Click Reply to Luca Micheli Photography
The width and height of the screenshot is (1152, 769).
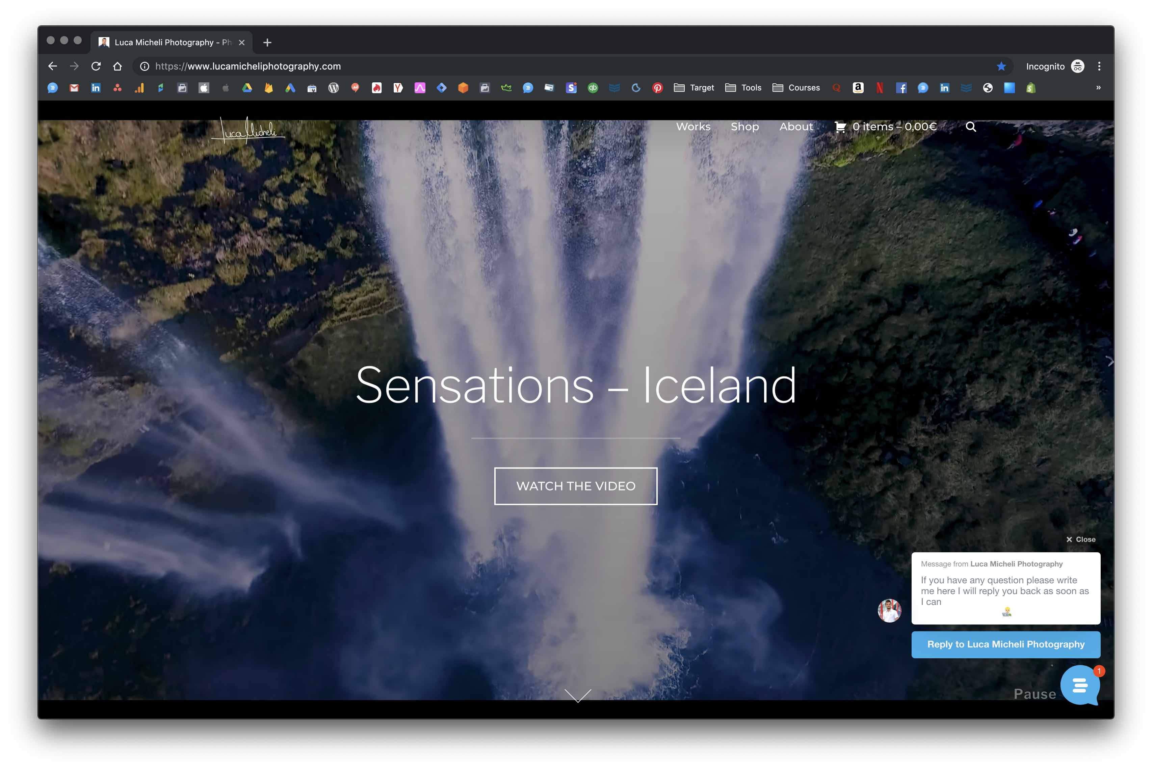[x=1006, y=644]
